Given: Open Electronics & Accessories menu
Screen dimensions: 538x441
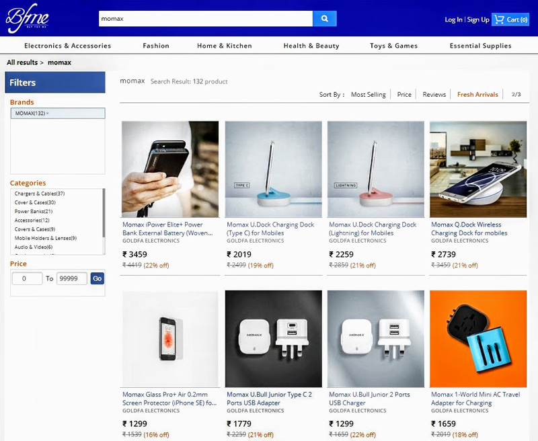Looking at the screenshot, I should 68,46.
